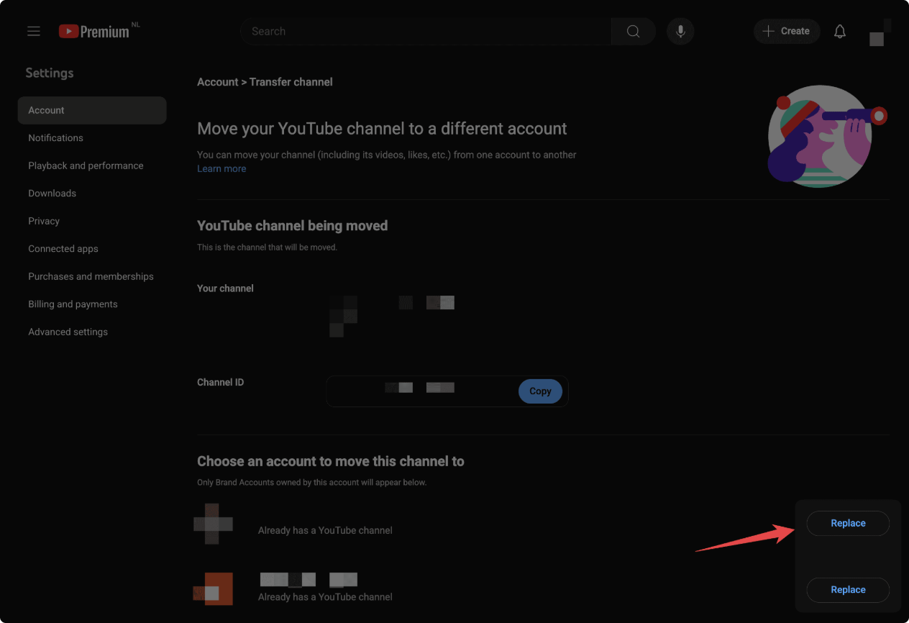Click the Learn more link
The image size is (909, 623).
[221, 168]
